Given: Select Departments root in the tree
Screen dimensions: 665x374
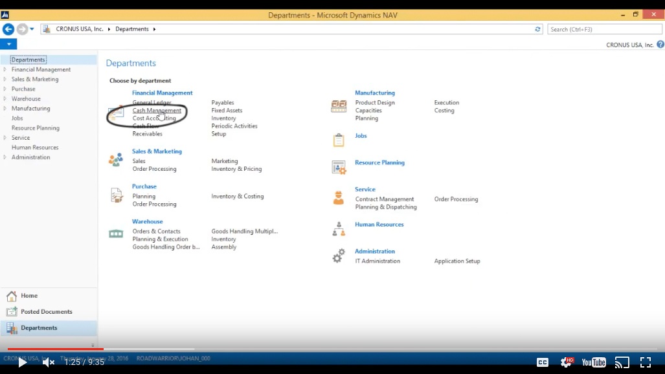Looking at the screenshot, I should tap(28, 60).
